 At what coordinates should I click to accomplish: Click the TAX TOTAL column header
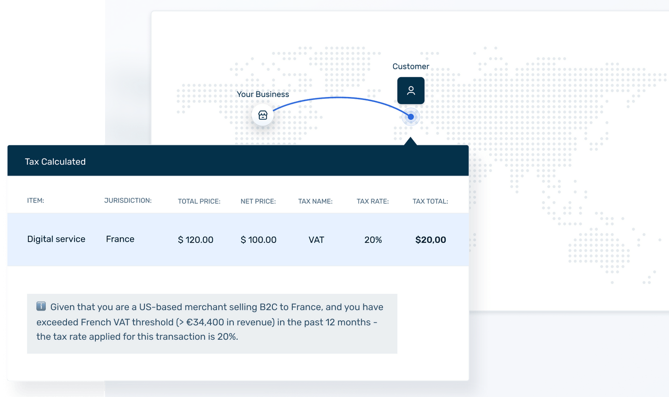click(x=430, y=202)
